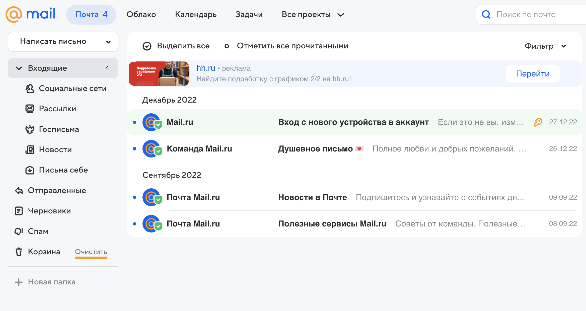Click the Новости newspaper icon

(x=30, y=150)
